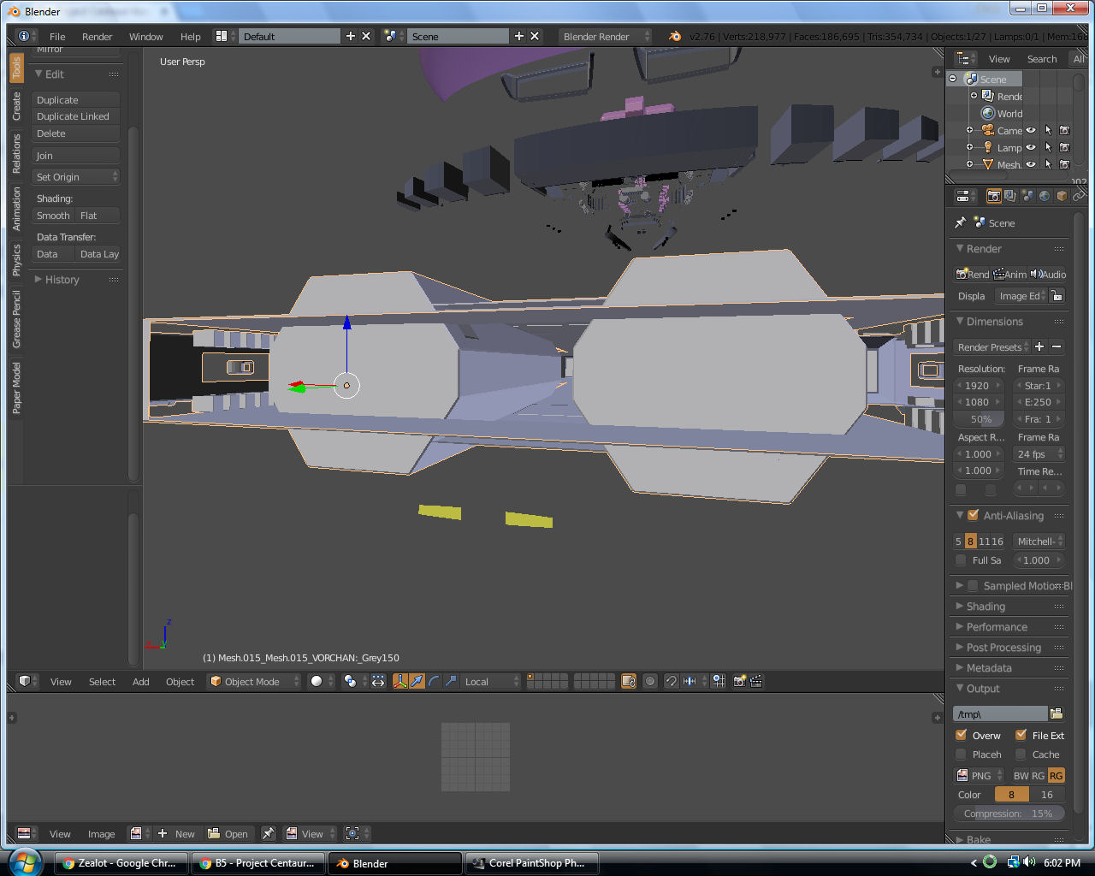Switch to the Create tool shelf tab
Screen dimensions: 1095x876
click(16, 106)
